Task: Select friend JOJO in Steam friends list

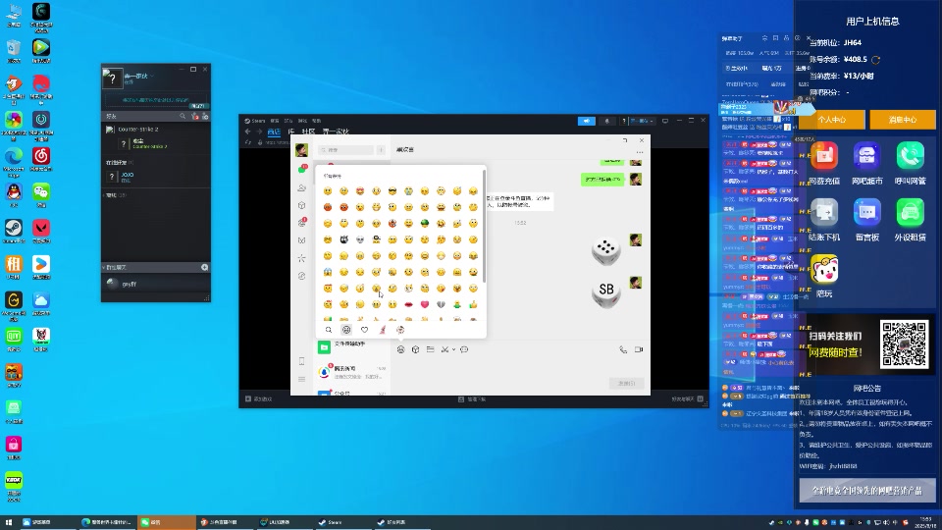Action: [156, 177]
